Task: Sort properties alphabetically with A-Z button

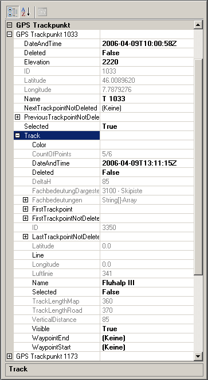Action: click(x=25, y=11)
